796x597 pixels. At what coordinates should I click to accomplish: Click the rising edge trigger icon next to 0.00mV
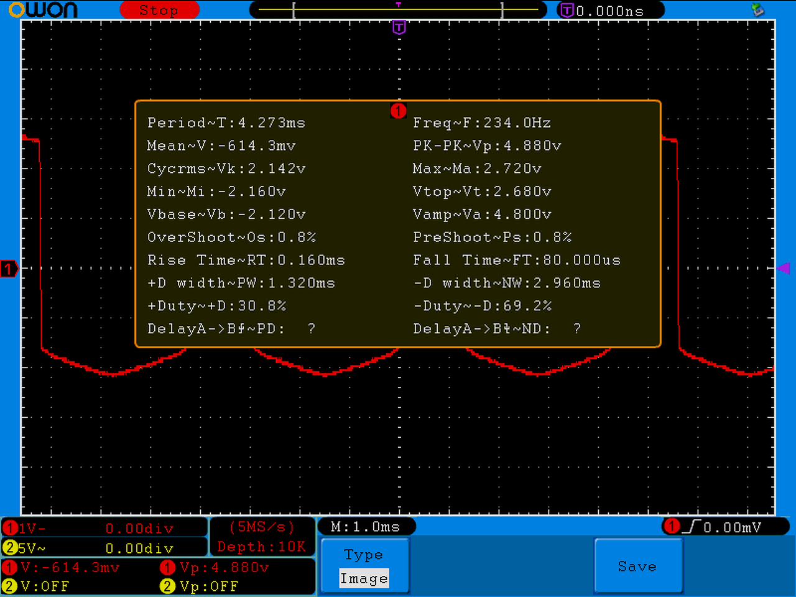692,527
